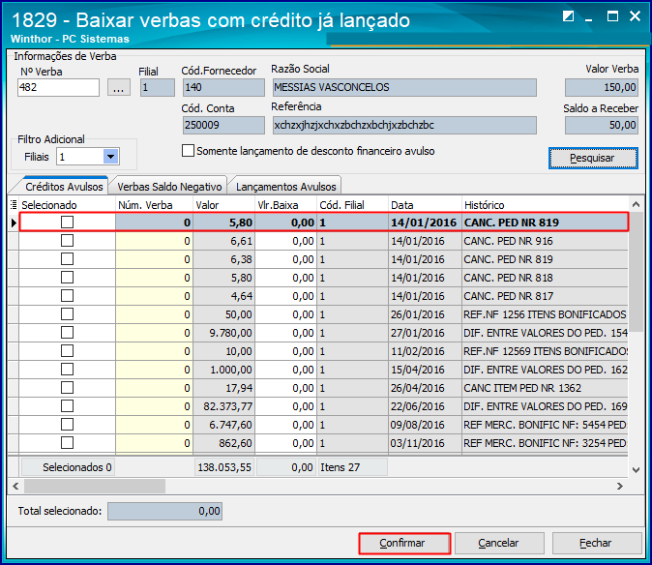Click the Referência field
Screen dimensions: 652x565
click(x=404, y=125)
